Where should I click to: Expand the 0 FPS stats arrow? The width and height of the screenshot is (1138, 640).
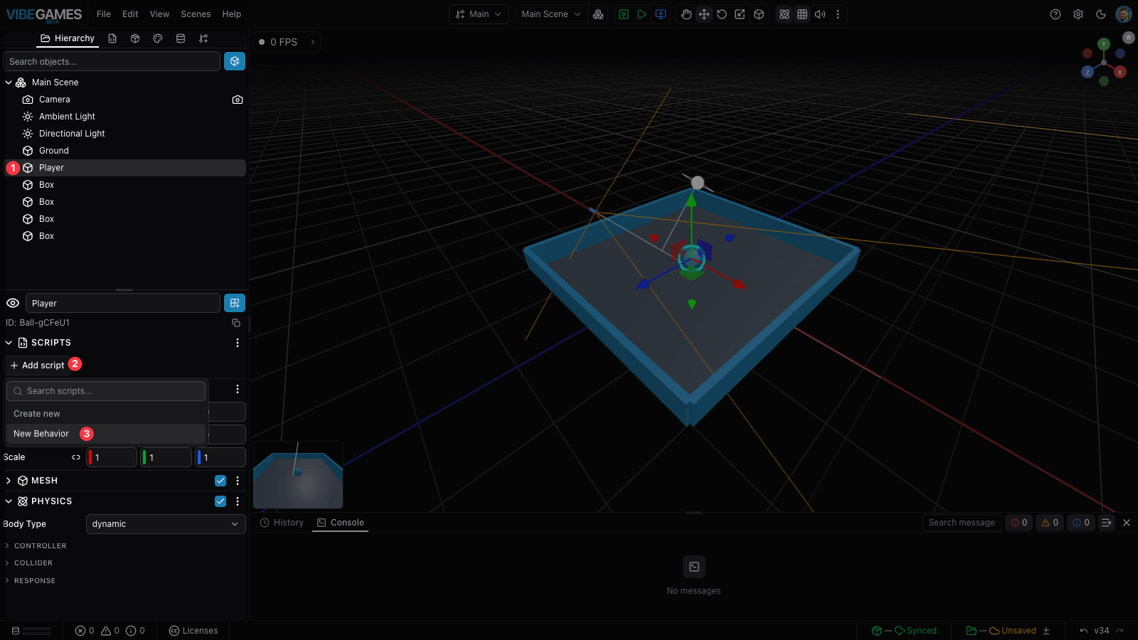click(313, 42)
